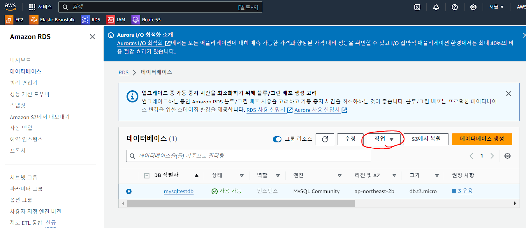Dismiss the blue/green deployment info notice

(x=509, y=94)
